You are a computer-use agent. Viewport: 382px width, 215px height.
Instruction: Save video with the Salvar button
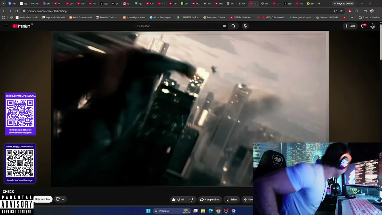point(232,199)
